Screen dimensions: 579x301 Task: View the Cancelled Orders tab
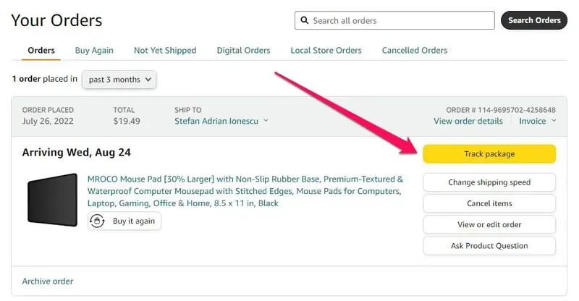point(415,50)
